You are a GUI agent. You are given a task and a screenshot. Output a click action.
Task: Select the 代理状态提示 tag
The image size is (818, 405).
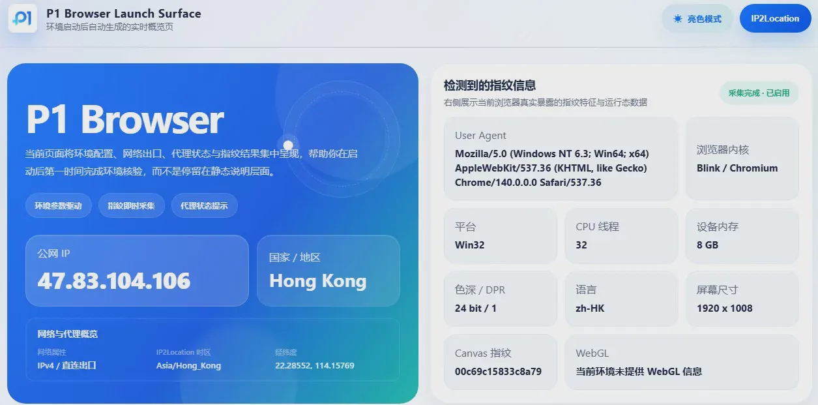(205, 205)
